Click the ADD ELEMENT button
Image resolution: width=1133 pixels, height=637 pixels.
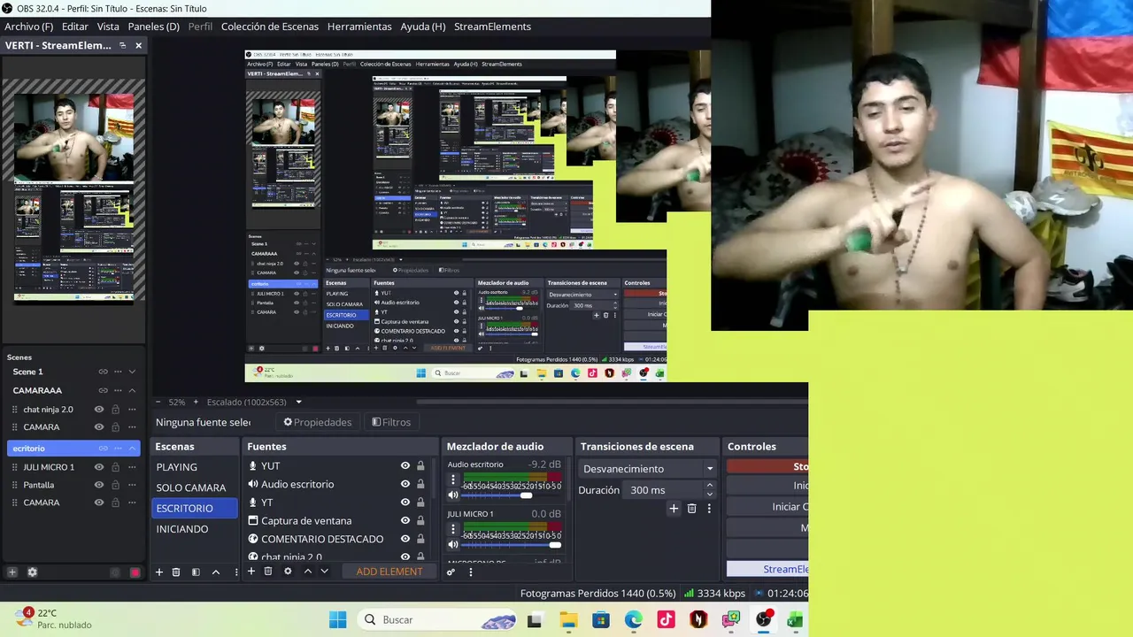(389, 572)
